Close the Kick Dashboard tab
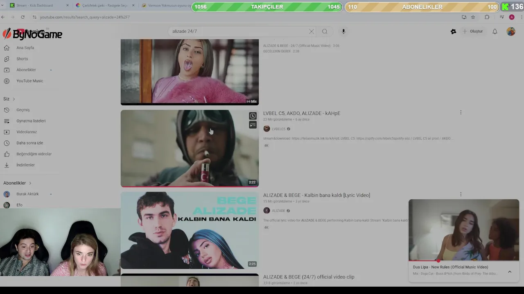This screenshot has width=524, height=294. click(x=67, y=6)
